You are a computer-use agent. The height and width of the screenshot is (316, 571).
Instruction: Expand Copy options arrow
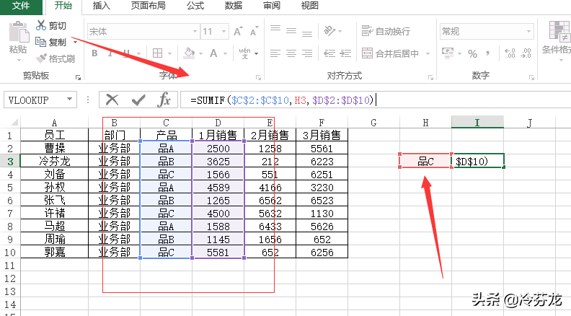(76, 43)
